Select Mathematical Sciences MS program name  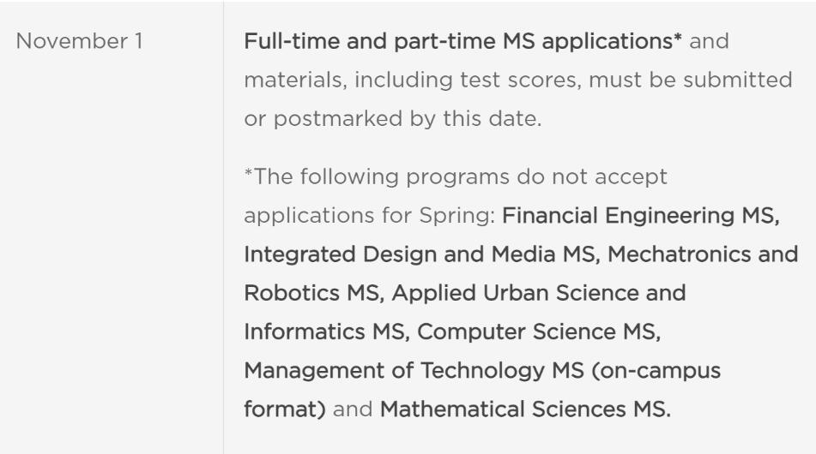click(526, 409)
